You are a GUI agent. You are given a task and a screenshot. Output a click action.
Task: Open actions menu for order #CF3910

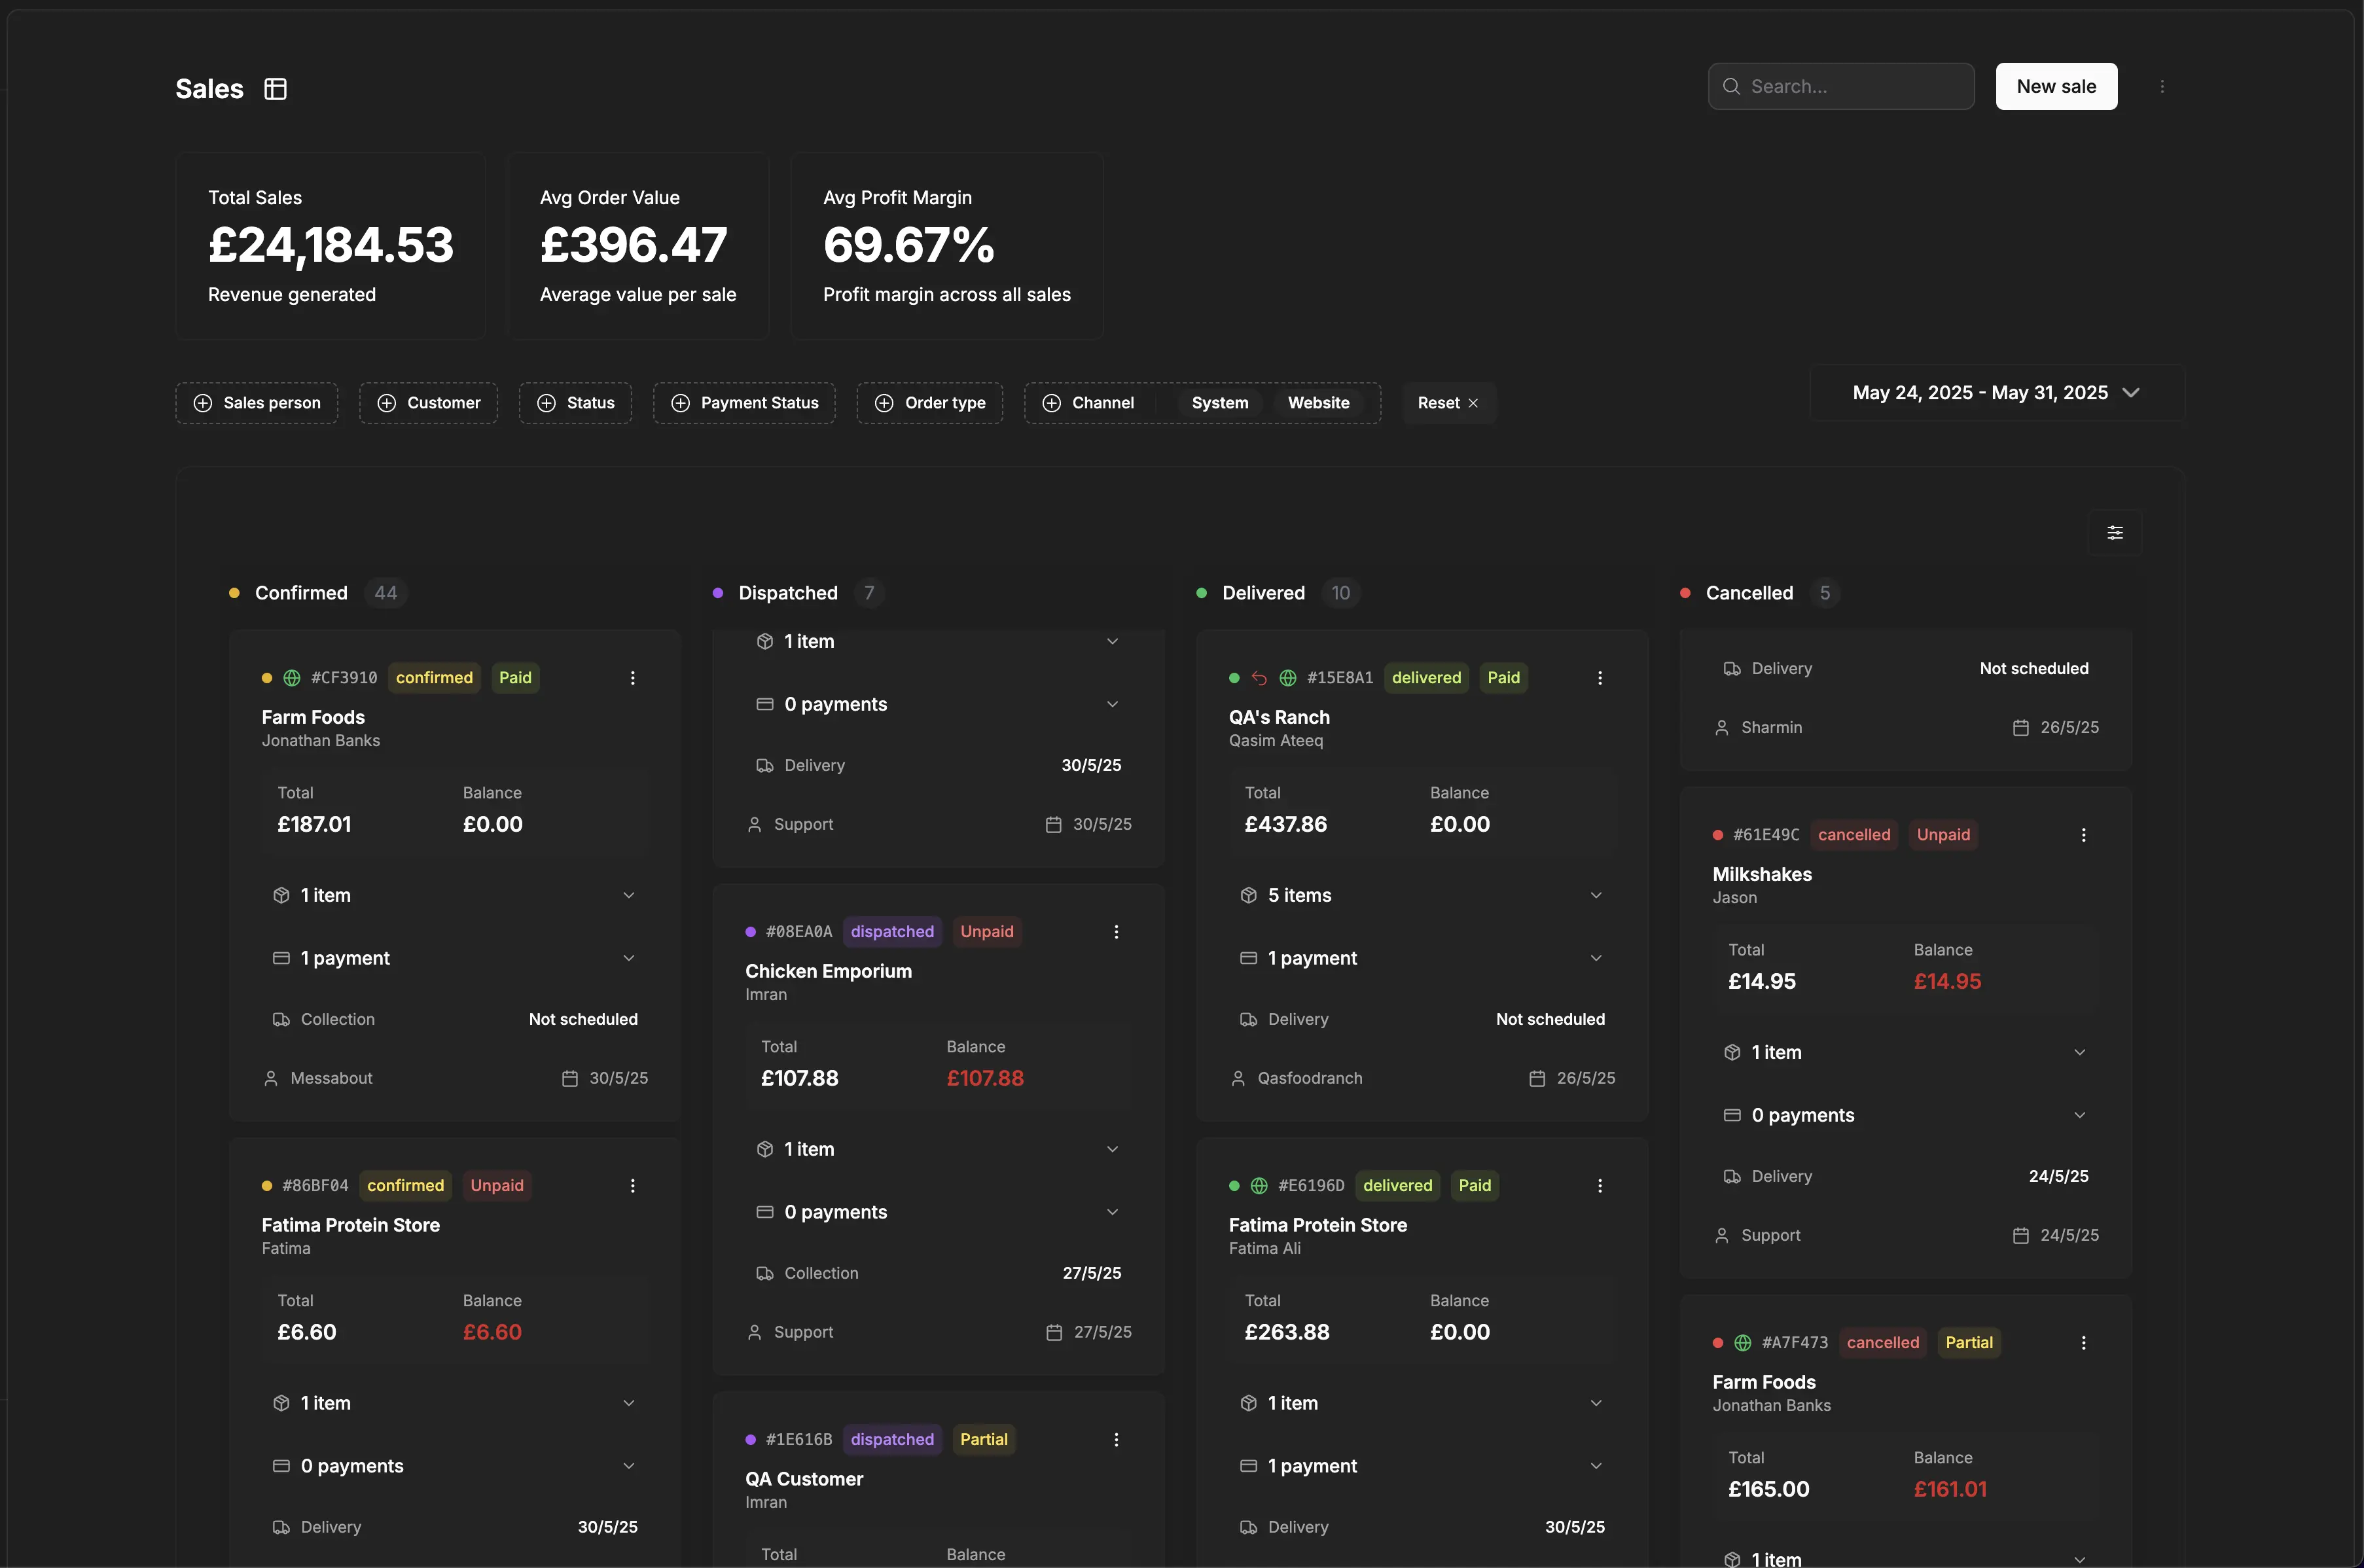[632, 678]
